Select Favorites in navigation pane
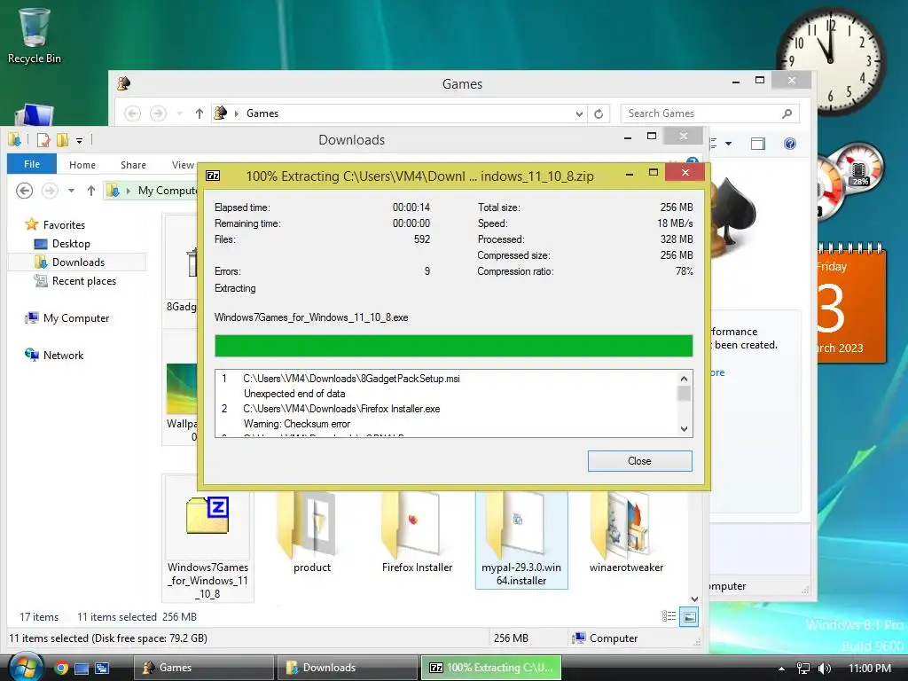 [x=56, y=224]
